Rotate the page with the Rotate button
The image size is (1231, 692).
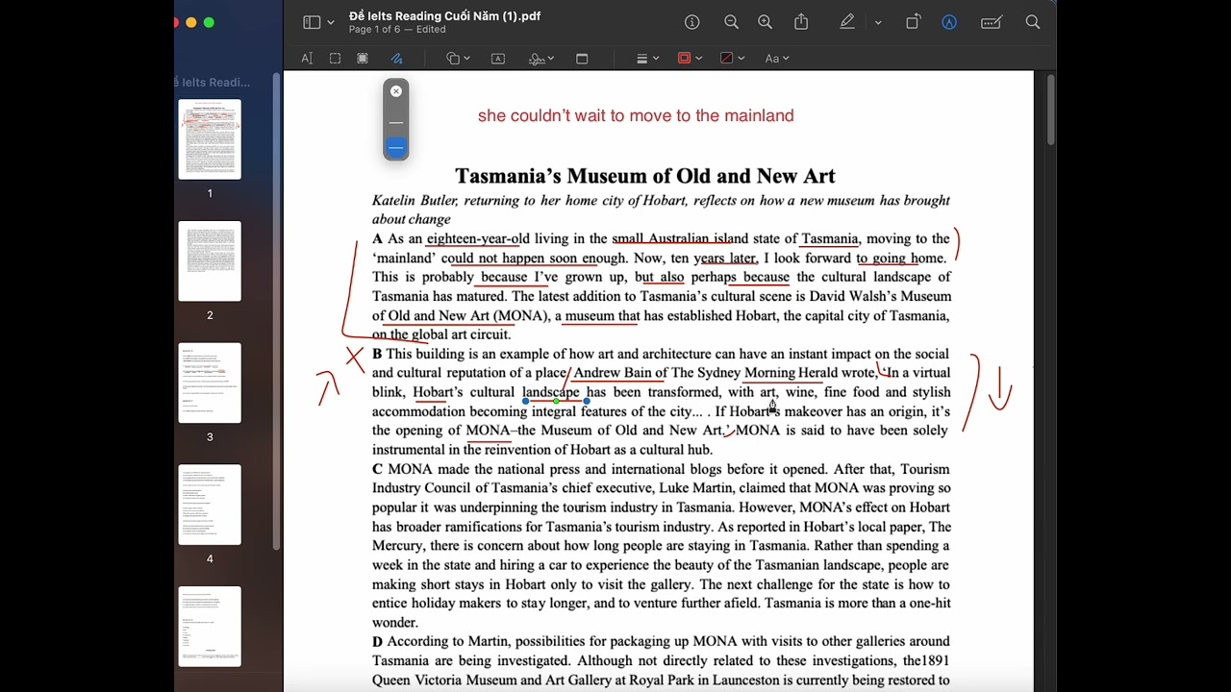point(913,22)
